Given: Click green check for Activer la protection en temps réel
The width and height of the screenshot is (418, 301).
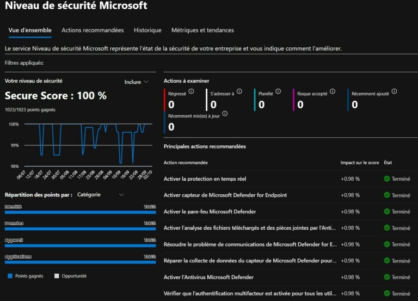Looking at the screenshot, I should (x=387, y=179).
